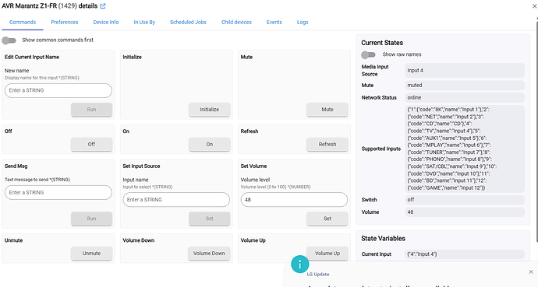
Task: Click the Media Input Source value Input 4
Action: 465,71
